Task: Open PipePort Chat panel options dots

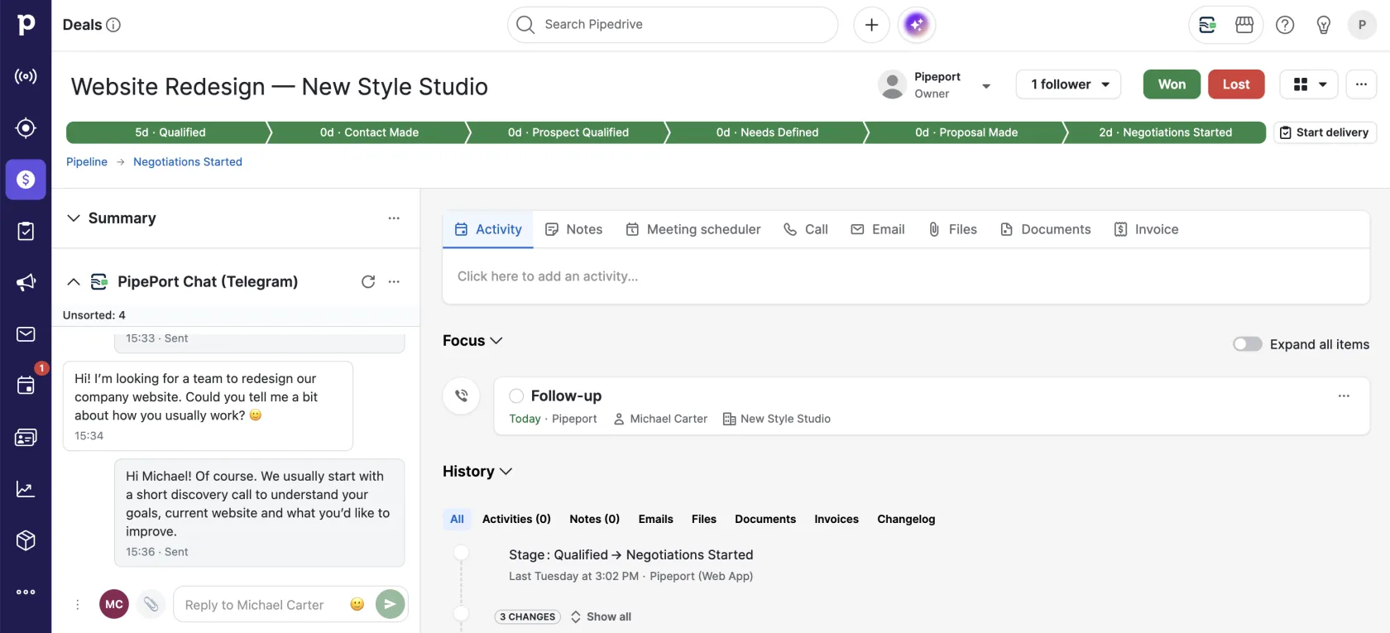Action: click(394, 282)
